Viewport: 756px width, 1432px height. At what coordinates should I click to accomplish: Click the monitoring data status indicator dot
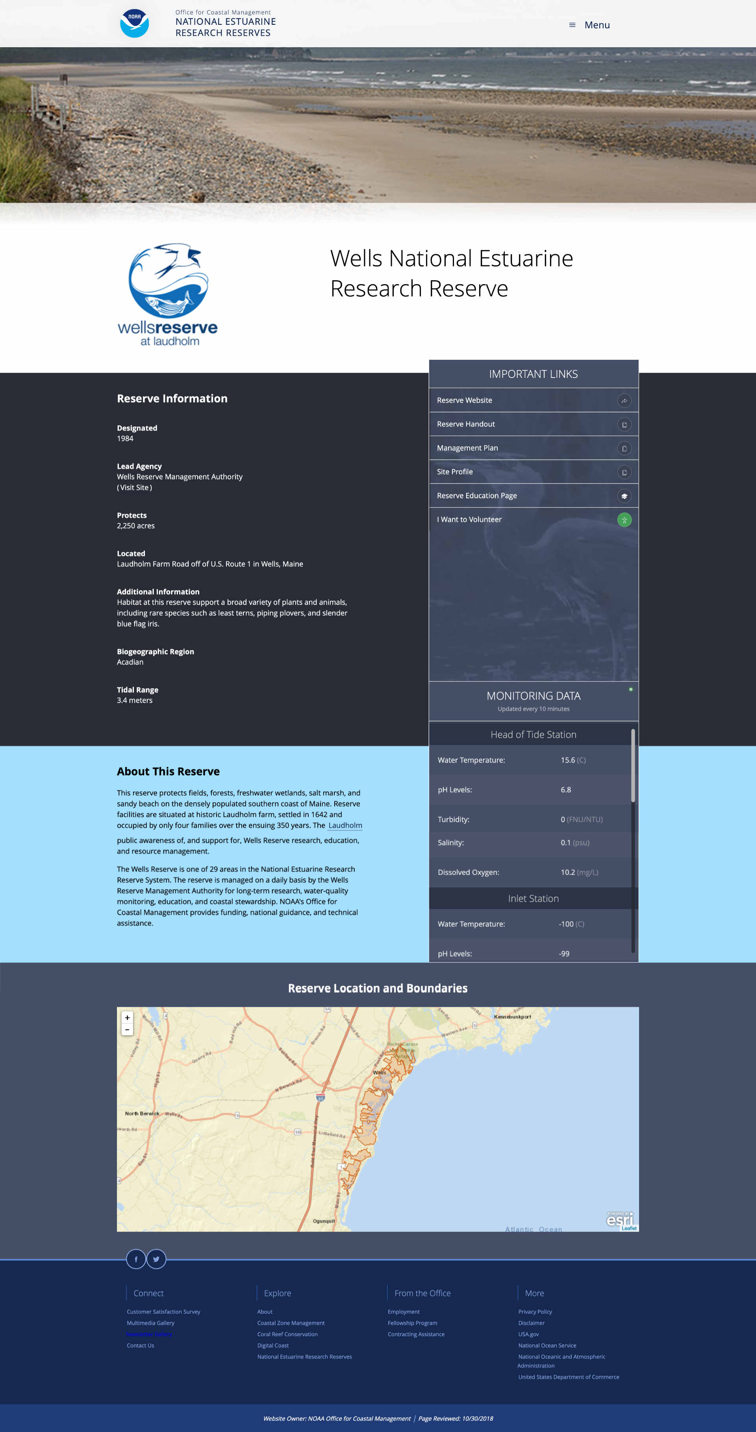coord(630,689)
